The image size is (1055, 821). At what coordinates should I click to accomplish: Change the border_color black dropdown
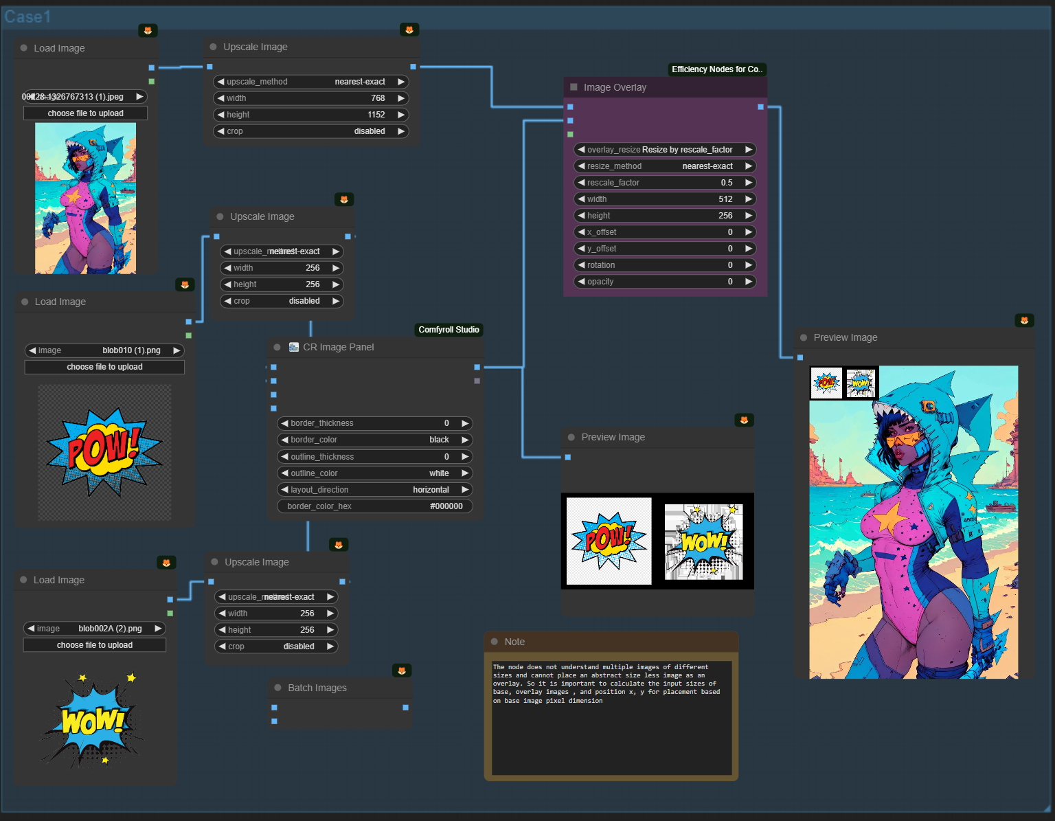click(375, 440)
